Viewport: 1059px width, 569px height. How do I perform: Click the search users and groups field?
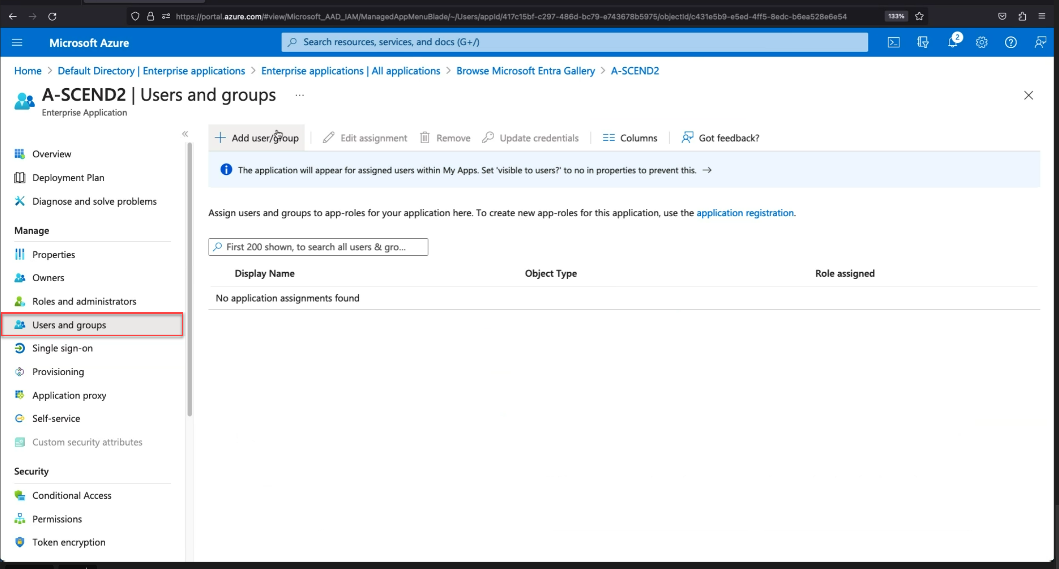[x=318, y=247]
